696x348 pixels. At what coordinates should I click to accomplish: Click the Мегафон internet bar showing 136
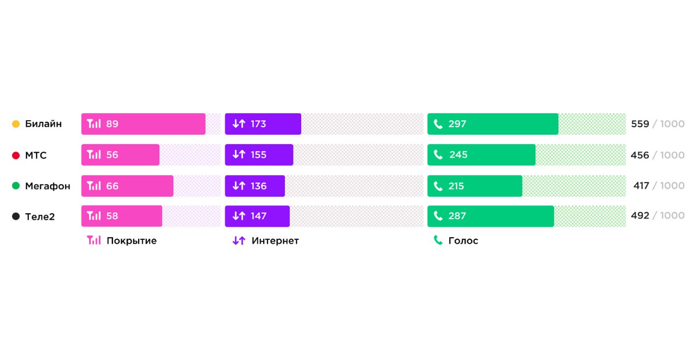[255, 186]
